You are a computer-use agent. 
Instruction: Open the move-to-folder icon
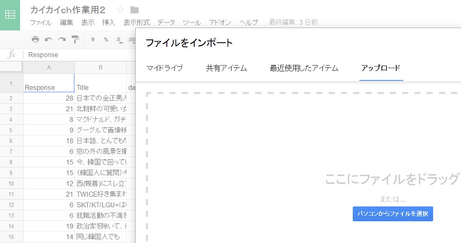(x=135, y=9)
